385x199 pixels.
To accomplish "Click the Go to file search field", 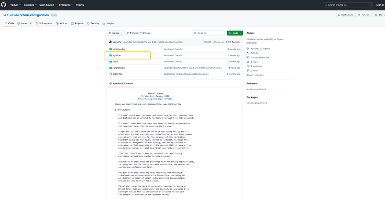I will click(x=208, y=33).
